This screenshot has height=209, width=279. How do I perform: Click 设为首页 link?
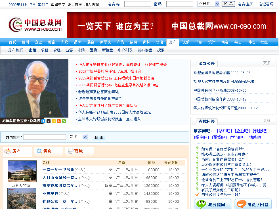(x=75, y=5)
